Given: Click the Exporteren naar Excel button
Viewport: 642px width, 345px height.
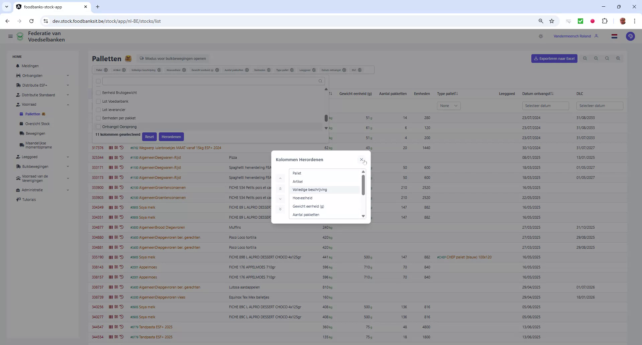Looking at the screenshot, I should (554, 58).
